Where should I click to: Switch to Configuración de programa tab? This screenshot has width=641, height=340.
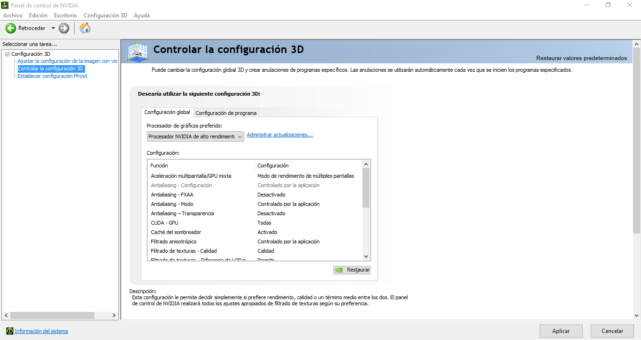[226, 113]
